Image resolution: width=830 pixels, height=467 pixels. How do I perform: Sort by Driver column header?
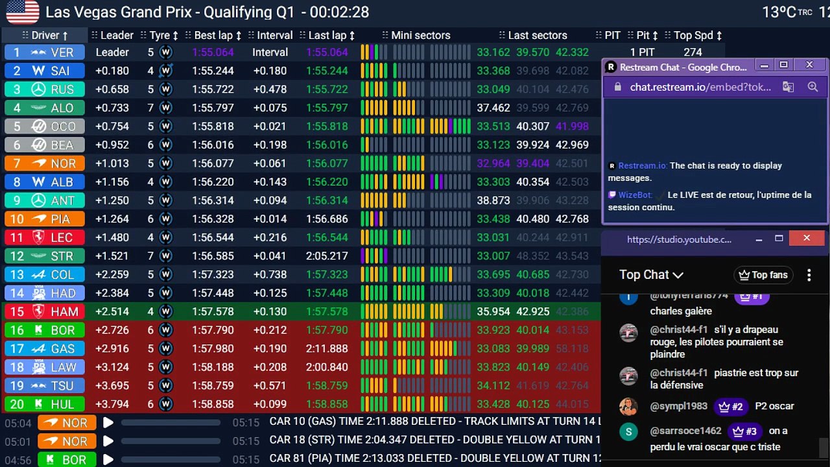point(45,35)
